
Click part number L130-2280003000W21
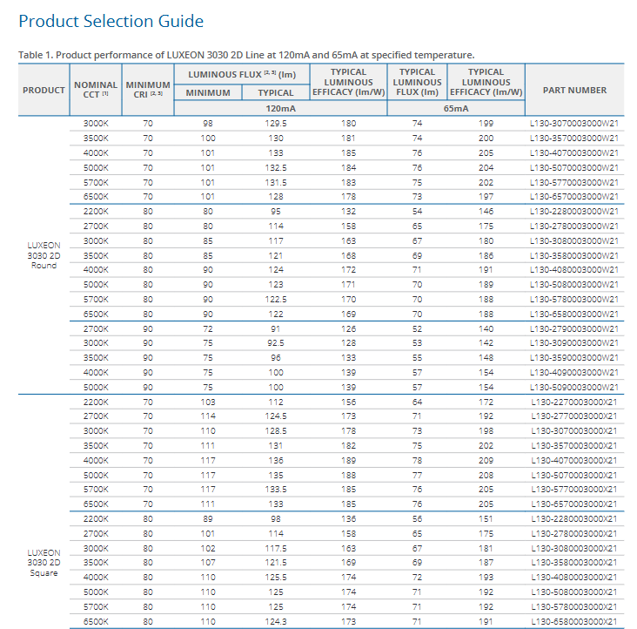[x=574, y=212]
